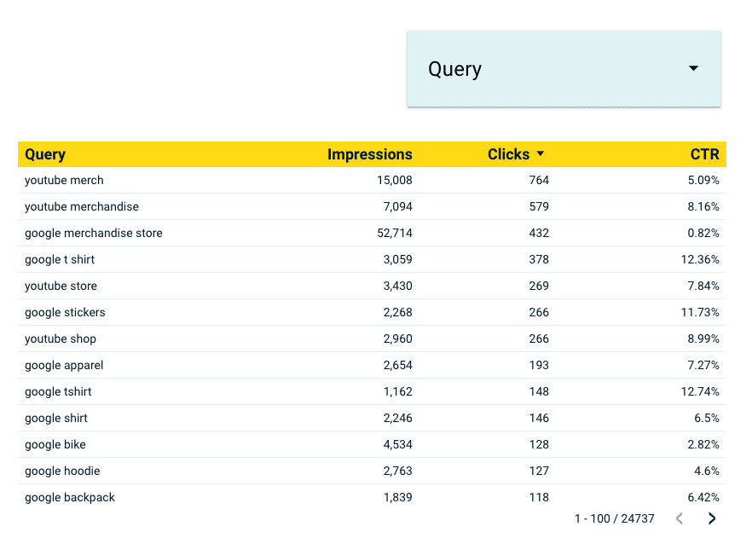Sort the table by Impressions column
Image resolution: width=752 pixels, height=538 pixels.
pos(370,154)
